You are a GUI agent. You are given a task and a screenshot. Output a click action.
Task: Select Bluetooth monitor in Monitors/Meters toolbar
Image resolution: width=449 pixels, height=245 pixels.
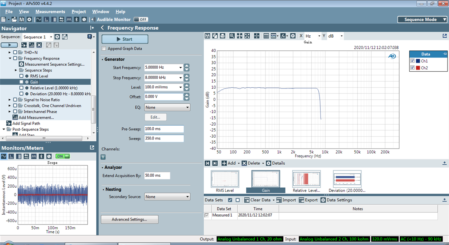pos(42,156)
